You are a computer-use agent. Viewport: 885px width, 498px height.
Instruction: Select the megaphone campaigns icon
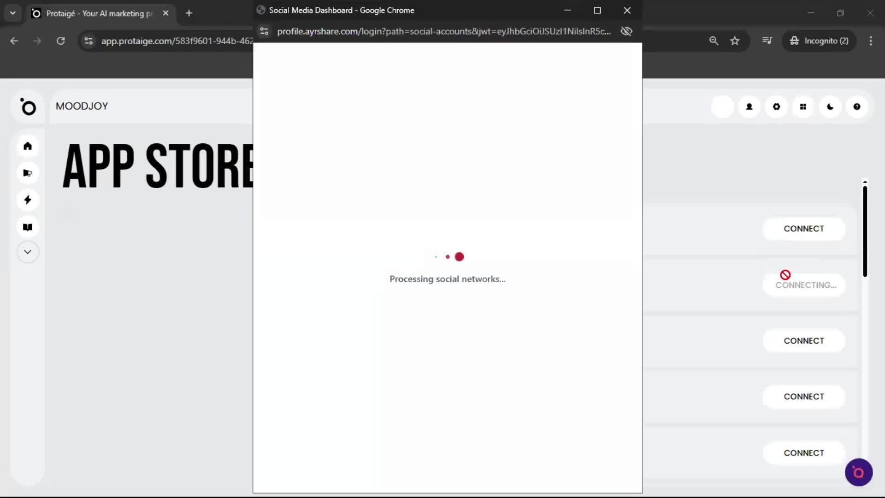(x=28, y=173)
